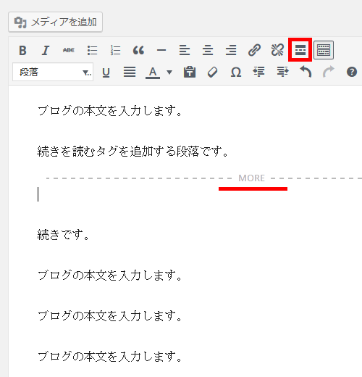Toggle italic formatting

(x=46, y=51)
